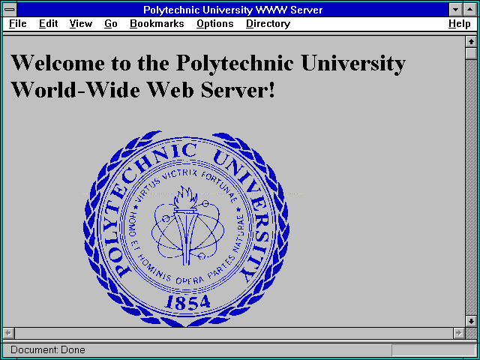Open the Directory menu

coord(268,24)
